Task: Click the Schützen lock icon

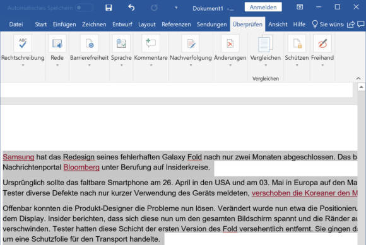Action: 297,43
